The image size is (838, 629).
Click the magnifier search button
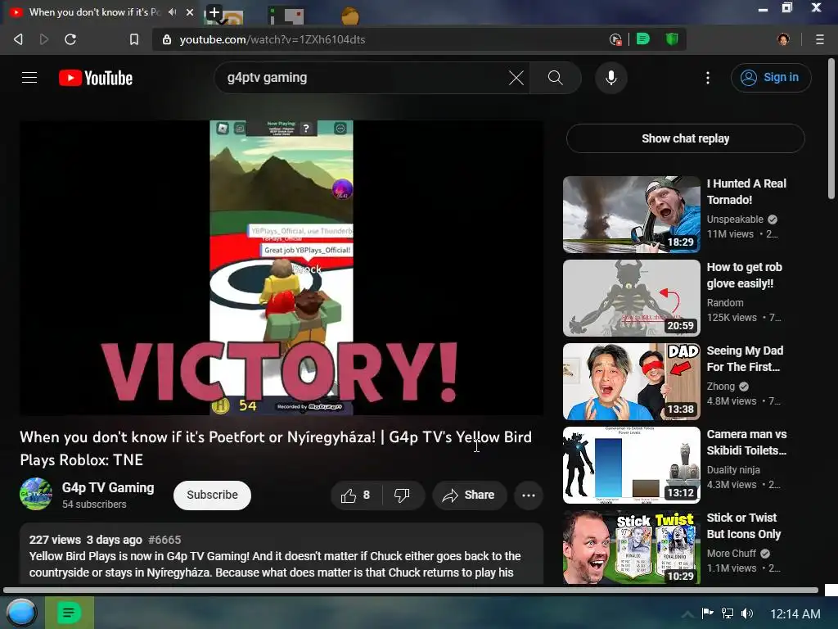556,78
